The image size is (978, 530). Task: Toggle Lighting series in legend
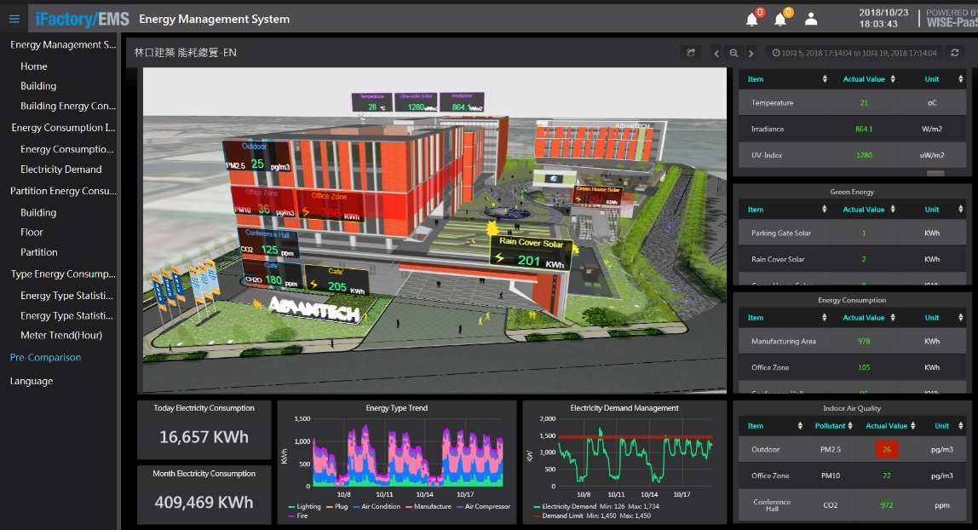304,506
